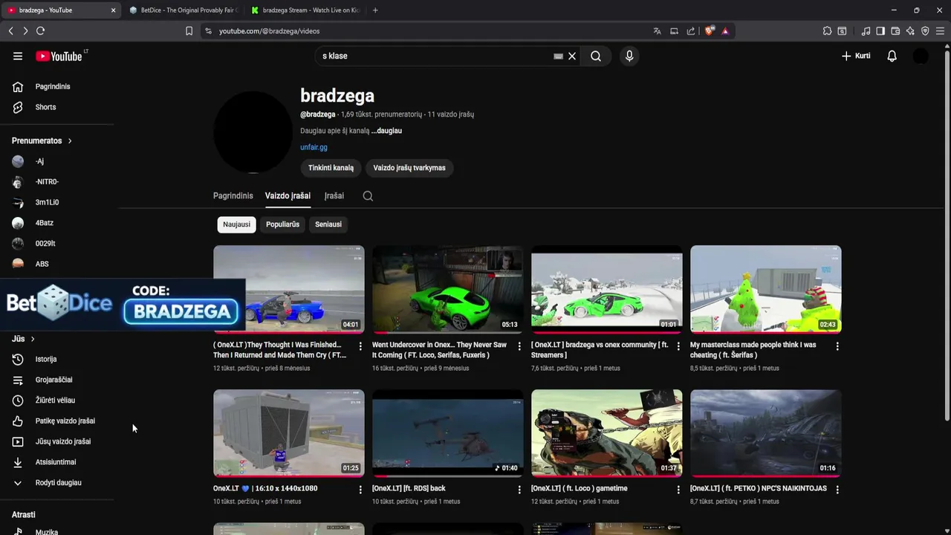The width and height of the screenshot is (951, 535).
Task: Open the browser extensions puzzle icon
Action: pyautogui.click(x=827, y=30)
